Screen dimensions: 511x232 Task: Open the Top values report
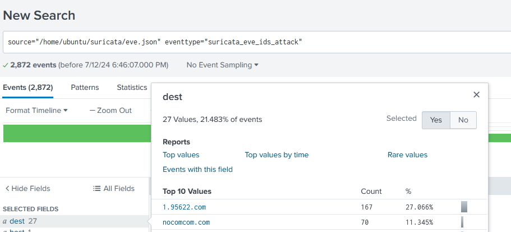coord(181,155)
